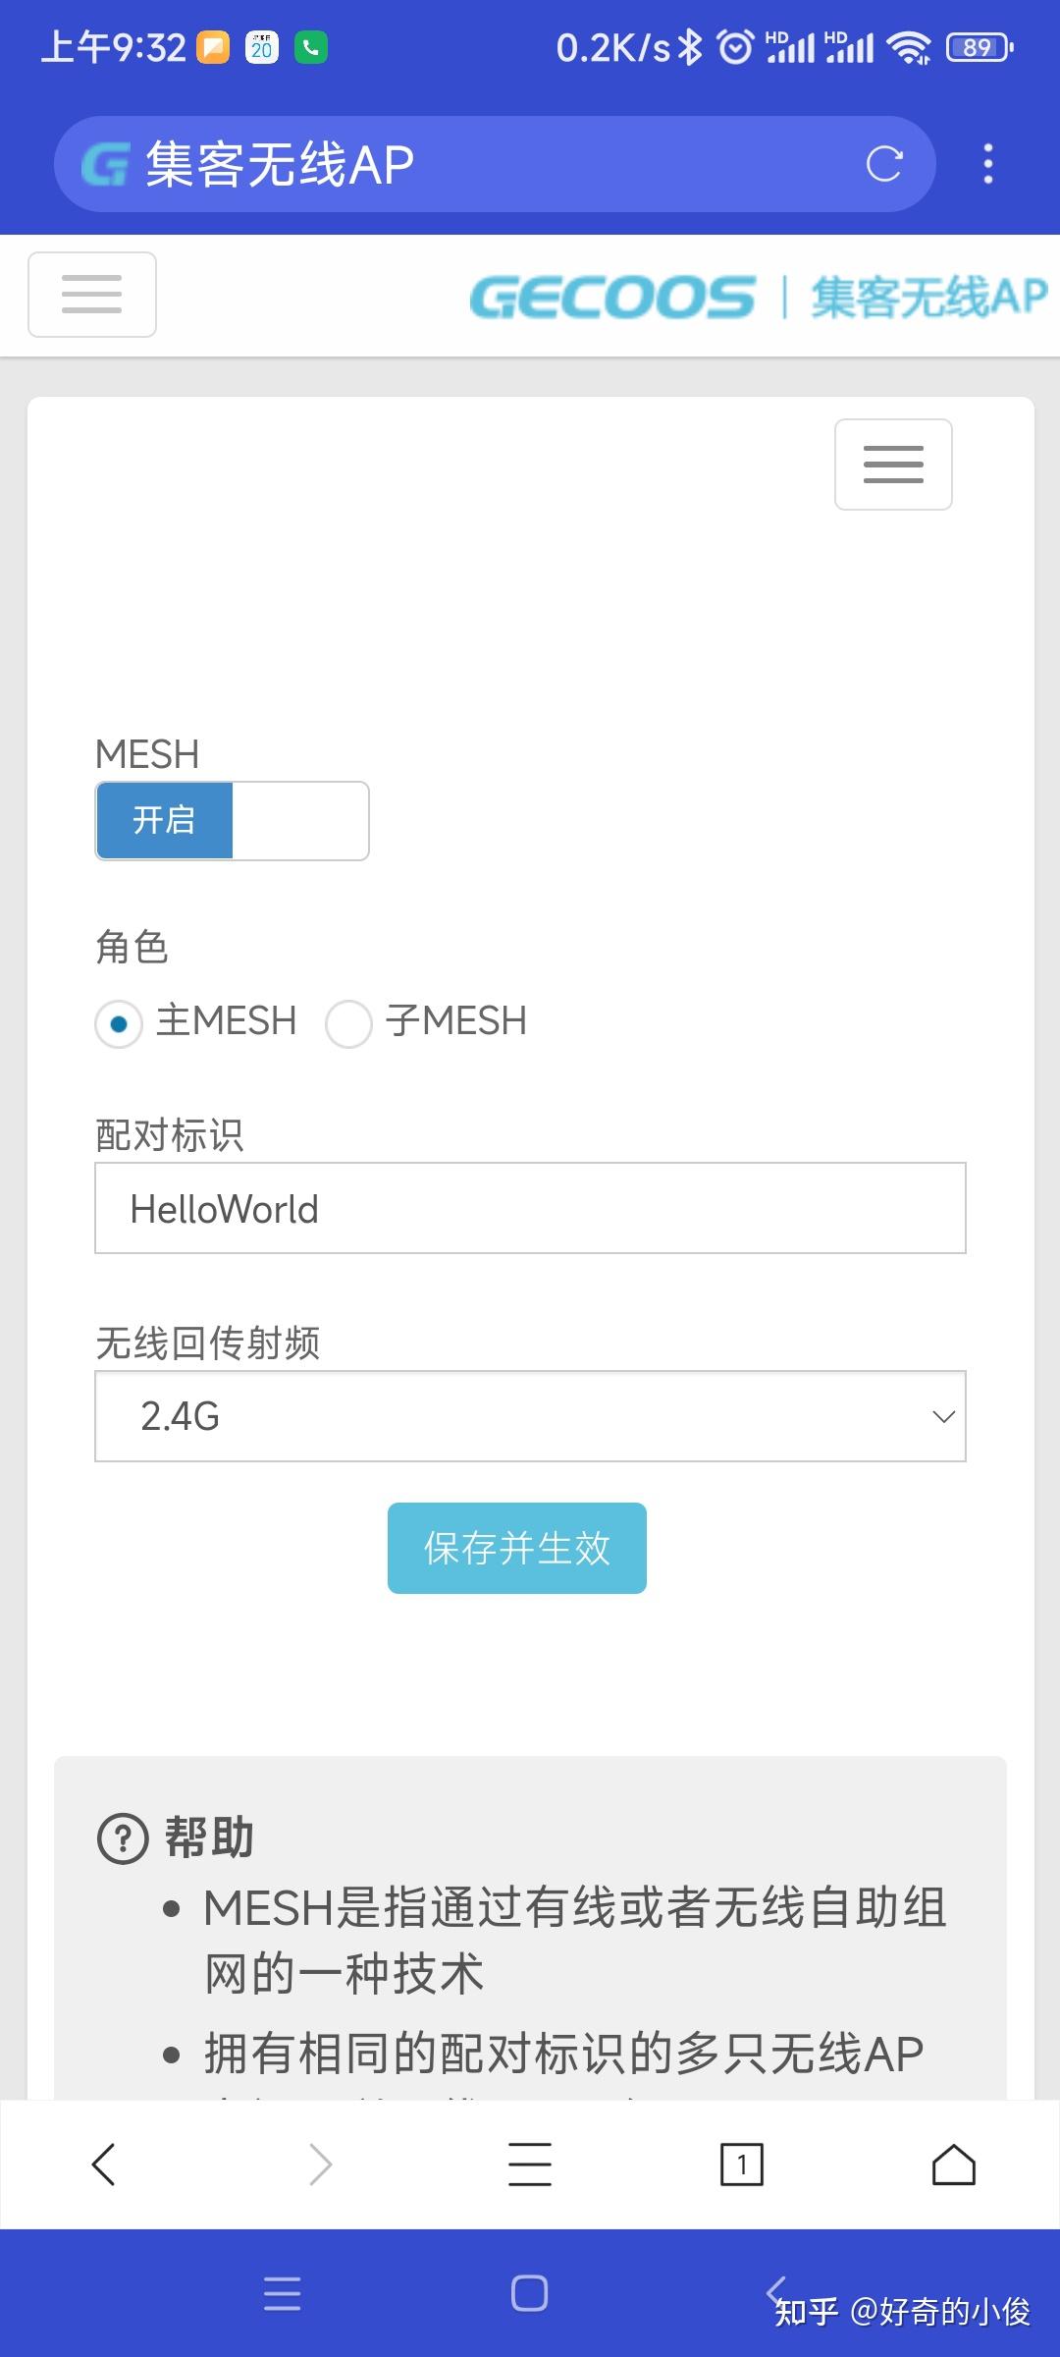Expand the 2.4G selection chevron
This screenshot has height=2357, width=1060.
[x=941, y=1417]
